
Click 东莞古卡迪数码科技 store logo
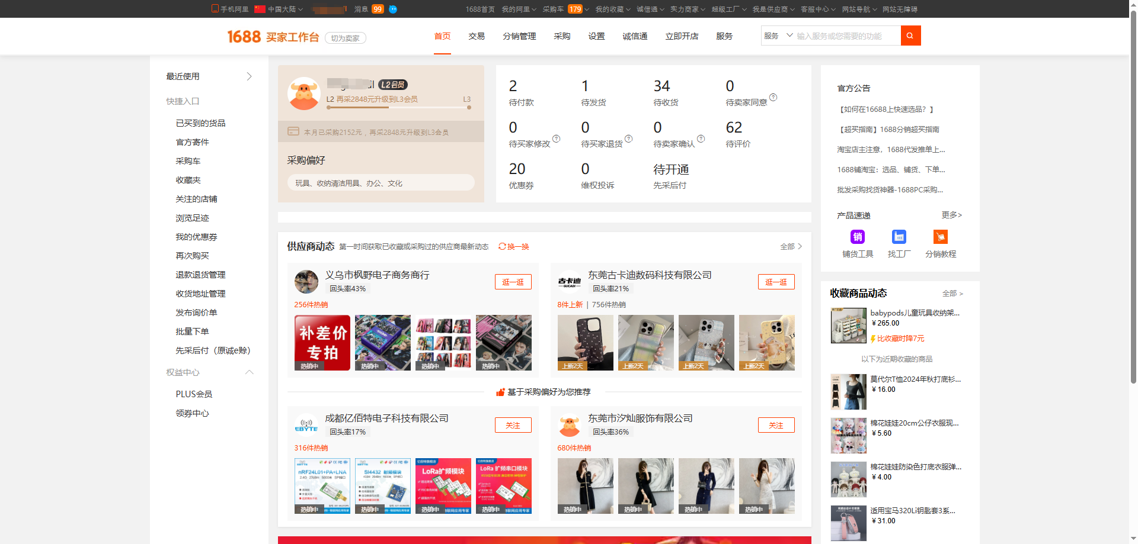click(x=570, y=282)
